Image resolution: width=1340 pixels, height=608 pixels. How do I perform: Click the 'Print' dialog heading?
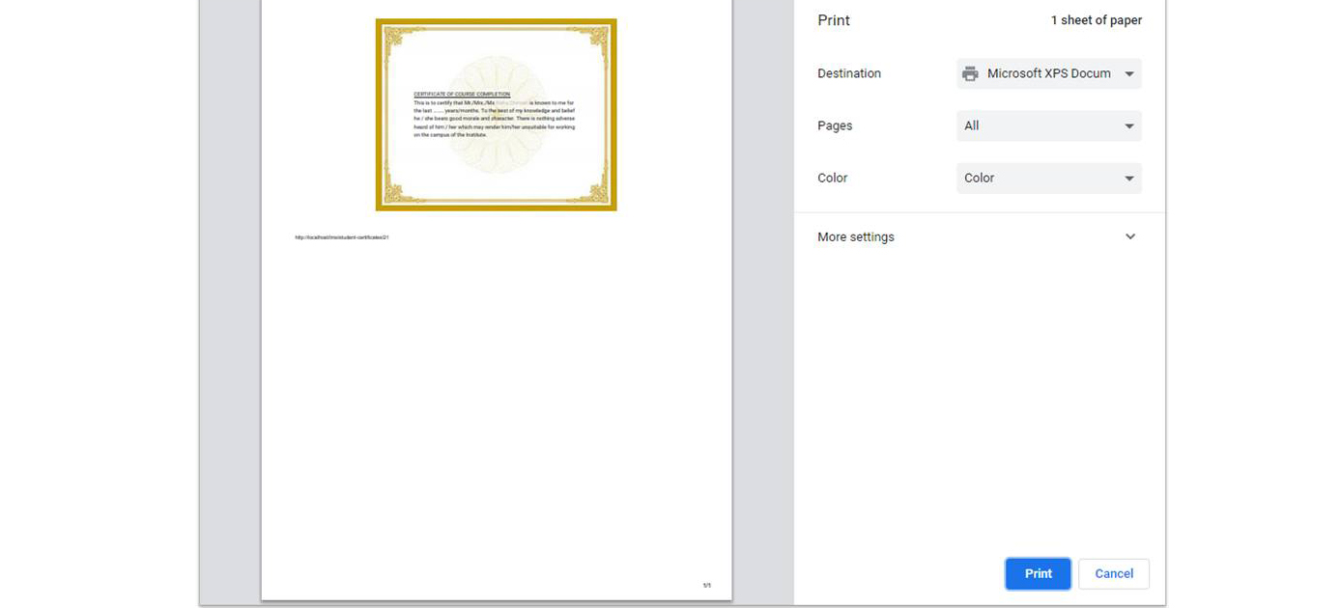click(x=834, y=20)
